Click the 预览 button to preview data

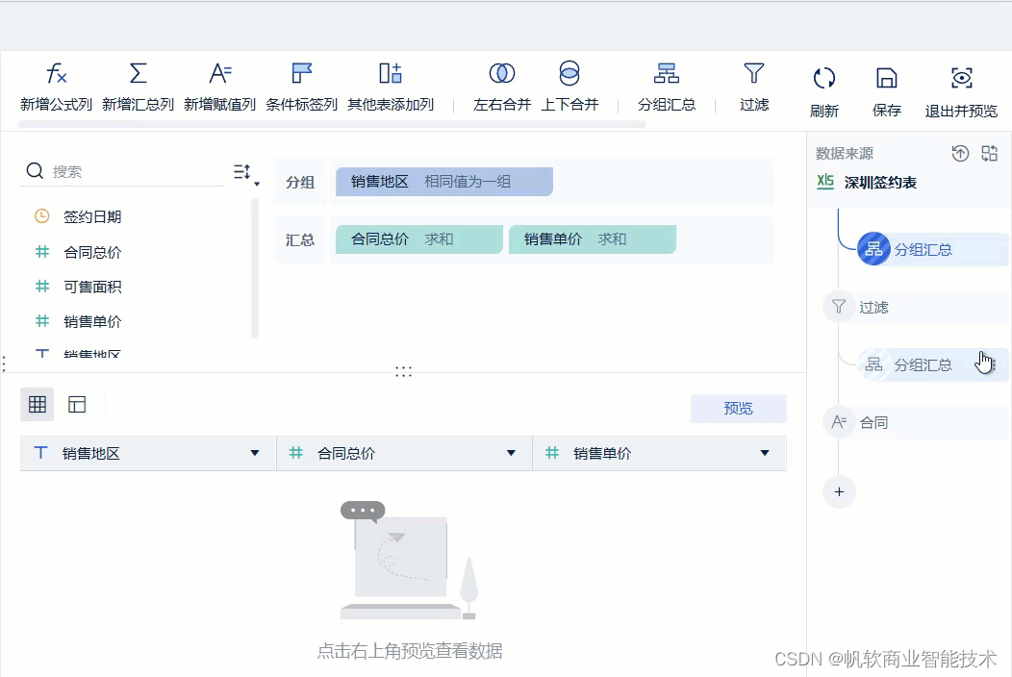738,408
